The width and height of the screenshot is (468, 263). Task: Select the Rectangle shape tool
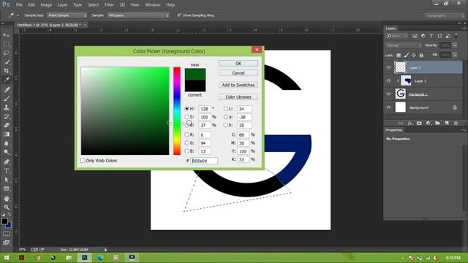[x=7, y=188]
